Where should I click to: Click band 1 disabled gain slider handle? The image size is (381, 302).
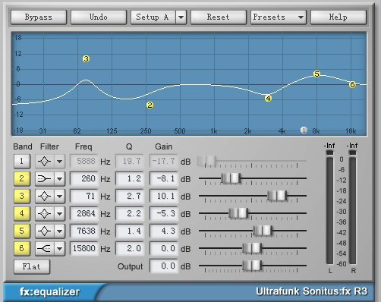click(207, 161)
